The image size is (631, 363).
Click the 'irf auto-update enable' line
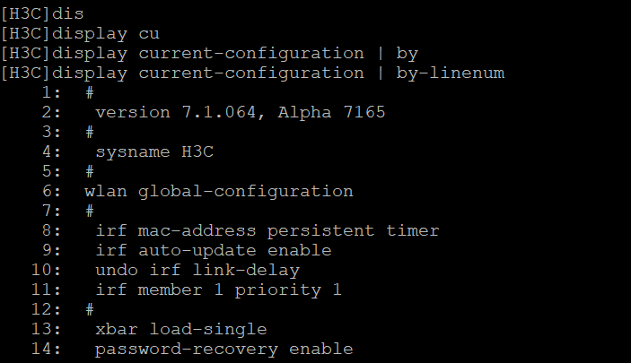click(213, 250)
